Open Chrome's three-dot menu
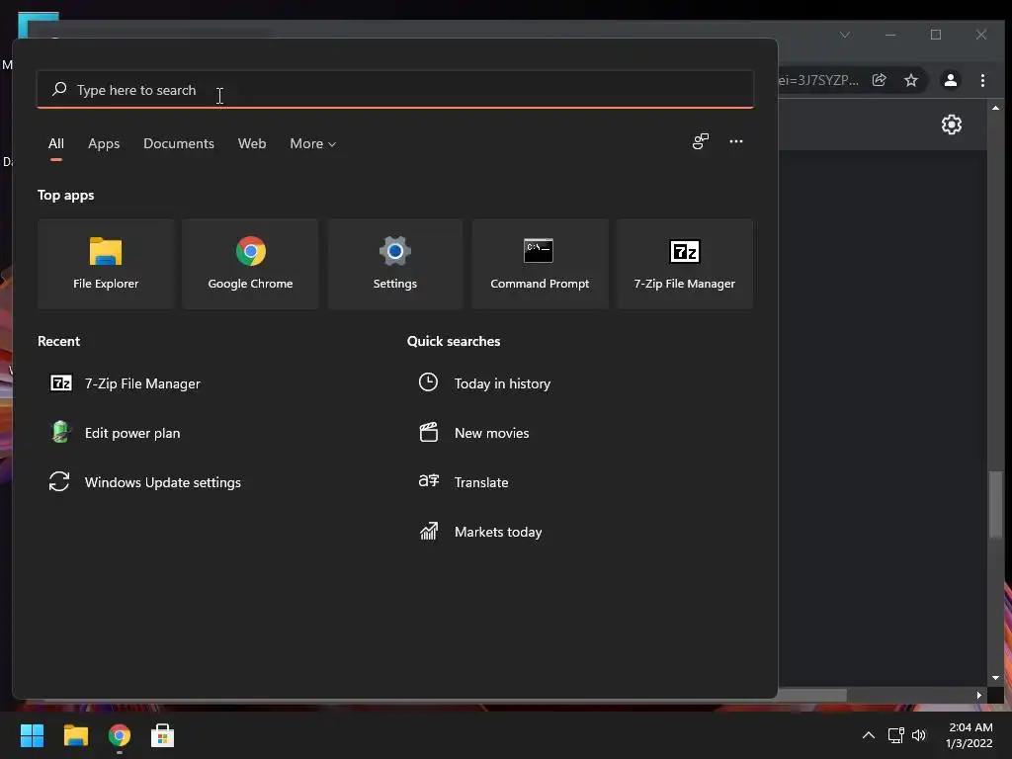This screenshot has width=1012, height=759. pos(982,80)
